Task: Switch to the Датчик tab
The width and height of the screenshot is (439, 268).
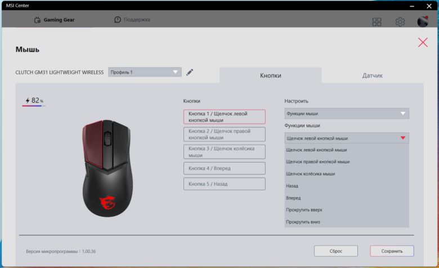Action: point(373,75)
